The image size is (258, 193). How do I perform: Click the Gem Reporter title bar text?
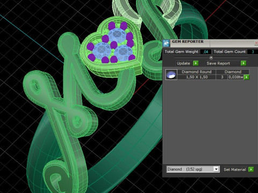(x=188, y=41)
